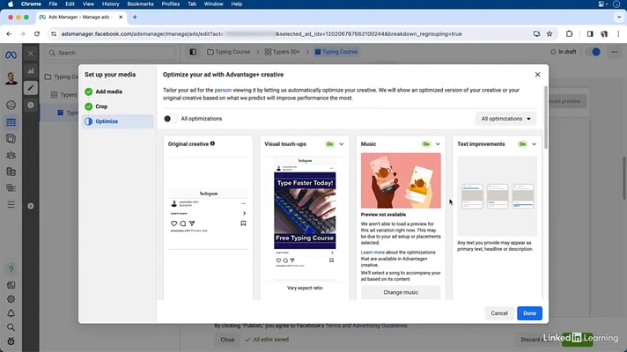627x352 pixels.
Task: Open the help question mark icon
Action: (x=11, y=269)
